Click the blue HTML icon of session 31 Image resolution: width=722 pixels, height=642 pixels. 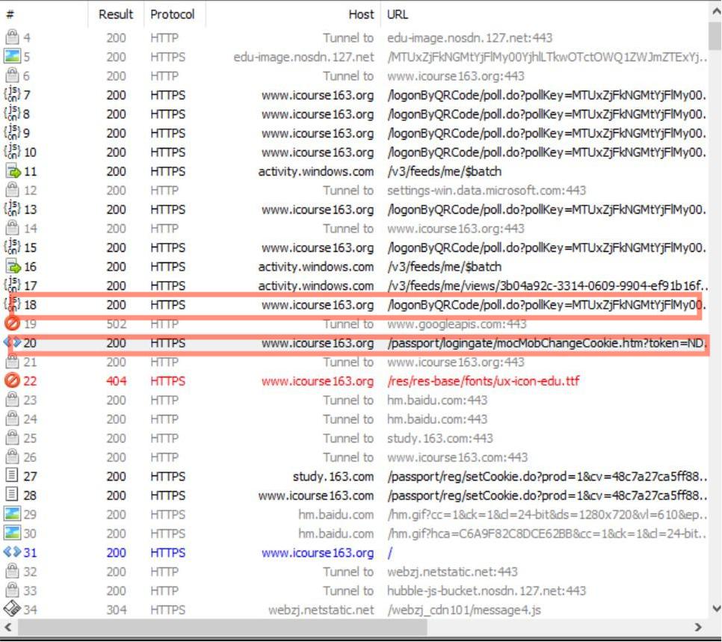pos(12,552)
